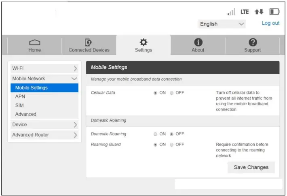Enable Domestic Roaming ON option
Screen dimensions: 287x196
(156, 134)
